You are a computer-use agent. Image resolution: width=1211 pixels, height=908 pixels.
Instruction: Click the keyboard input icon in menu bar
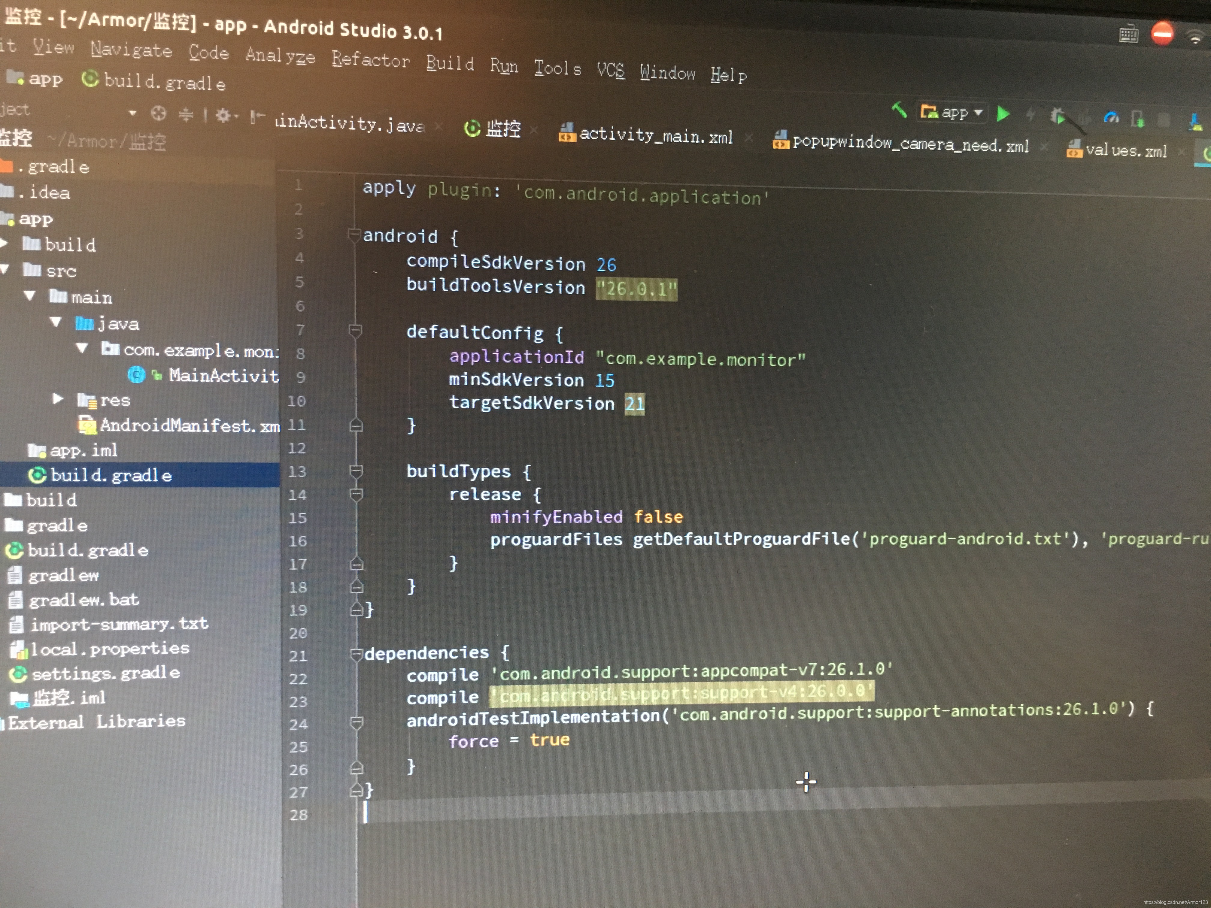1128,35
